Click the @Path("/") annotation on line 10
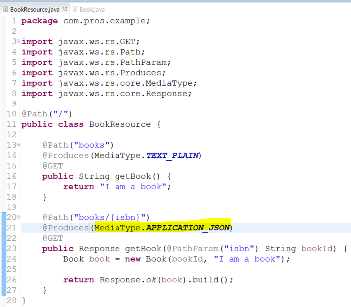The image size is (351, 307). pyautogui.click(x=47, y=114)
